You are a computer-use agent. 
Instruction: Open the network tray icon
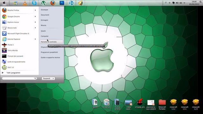click(174, 3)
